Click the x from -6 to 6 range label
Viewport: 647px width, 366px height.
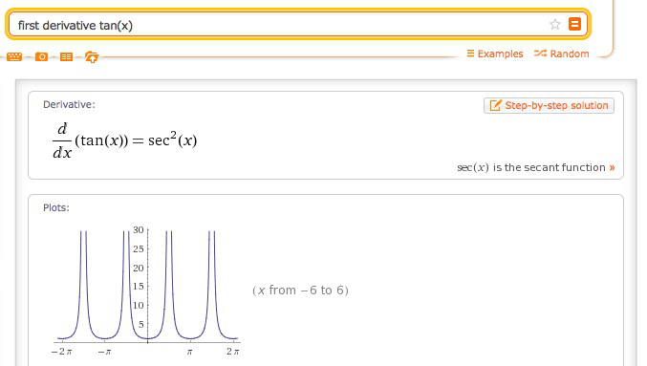[300, 291]
